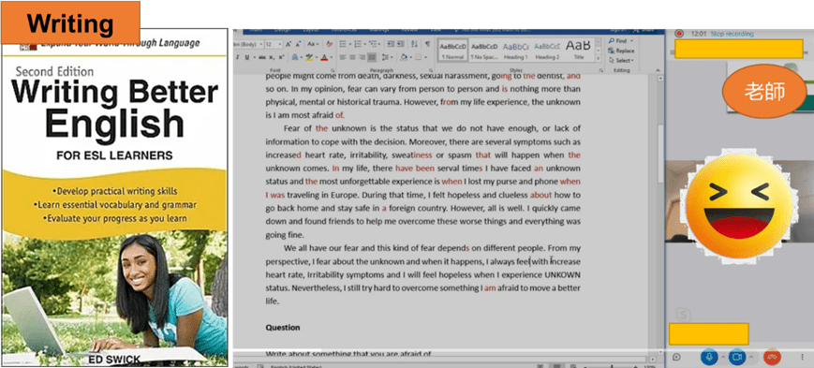Click Replace in the Editing group

(621, 51)
